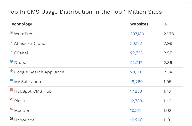Image resolution: width=192 pixels, height=126 pixels.
Task: Click the Google Search Appliance icon
Action: (x=11, y=71)
